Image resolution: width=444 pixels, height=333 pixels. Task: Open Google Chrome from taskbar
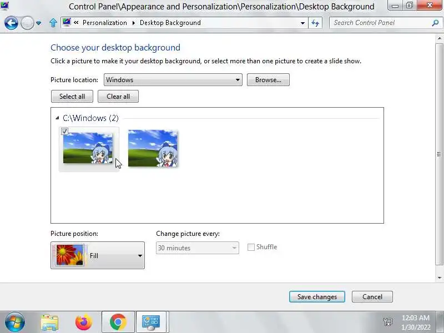click(118, 322)
